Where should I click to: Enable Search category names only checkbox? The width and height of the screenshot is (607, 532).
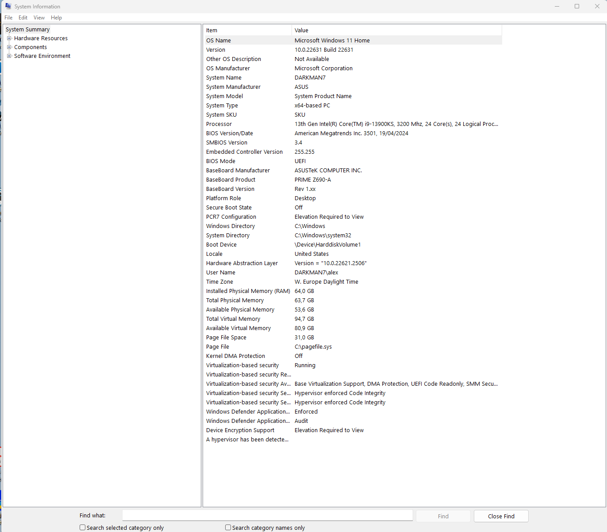point(228,528)
